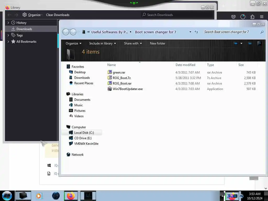Select Libraries group in navigation pane
Image resolution: width=268 pixels, height=201 pixels.
(x=75, y=94)
